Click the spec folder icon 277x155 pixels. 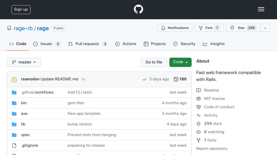(14, 135)
